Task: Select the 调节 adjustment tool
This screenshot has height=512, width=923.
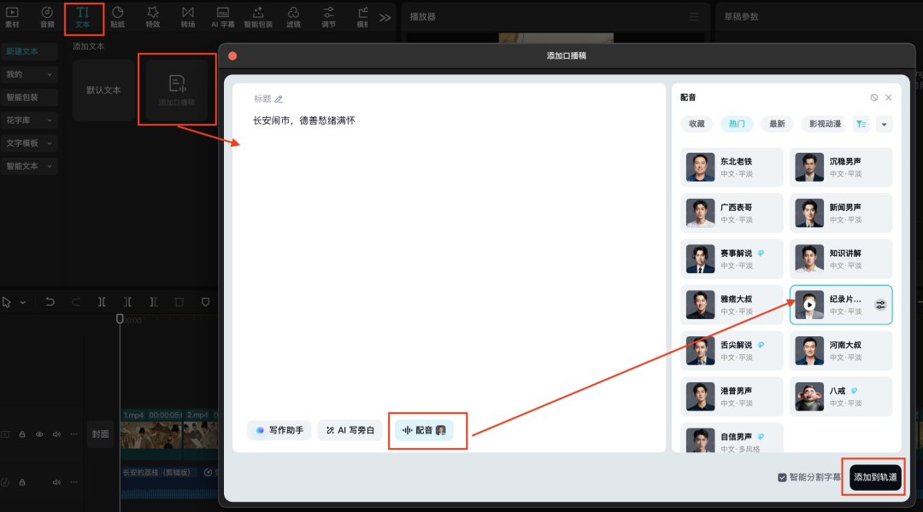Action: (x=328, y=17)
